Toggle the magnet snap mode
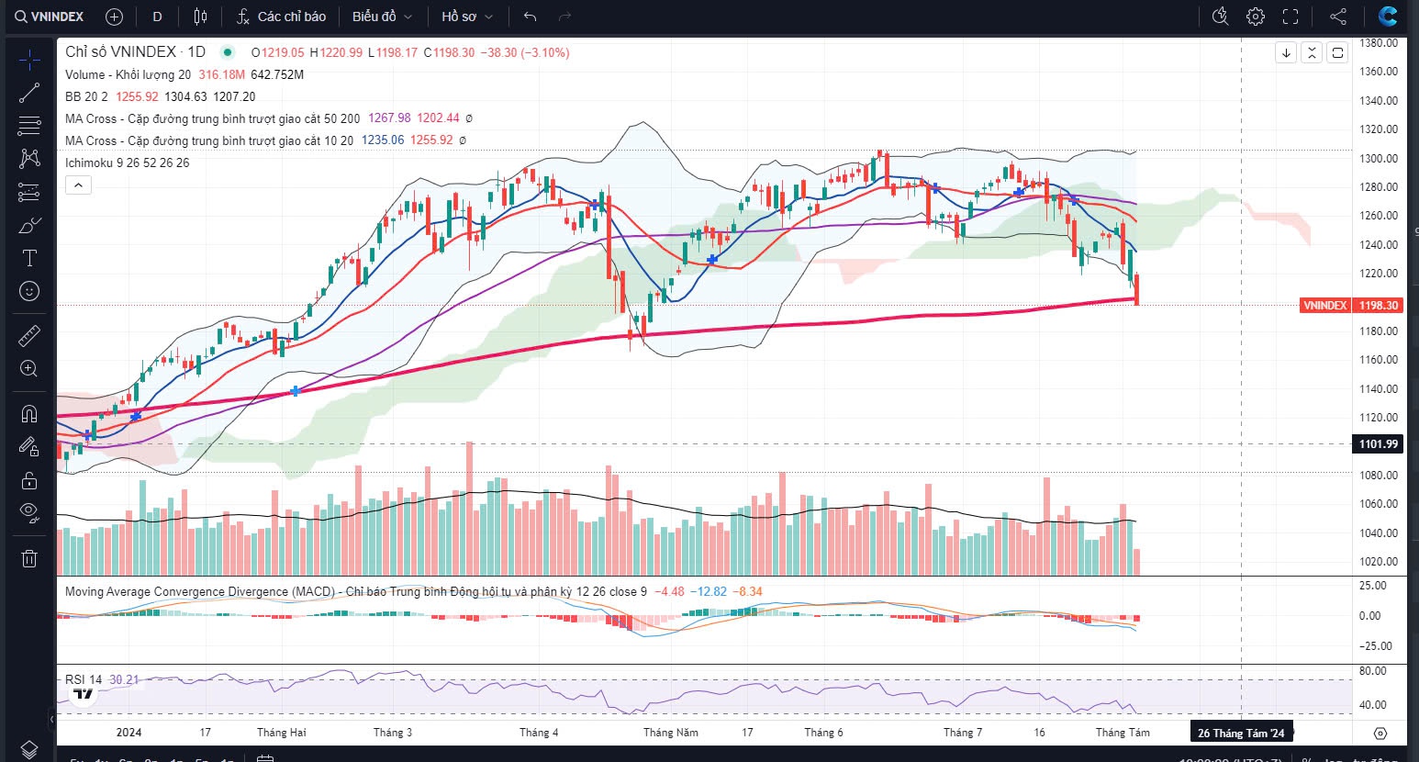The image size is (1419, 762). [x=29, y=413]
